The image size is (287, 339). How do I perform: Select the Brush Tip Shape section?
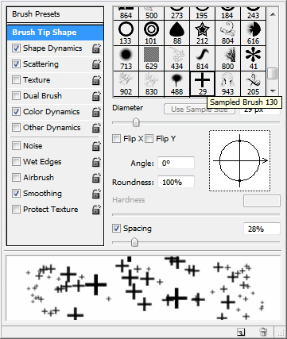coord(55,33)
